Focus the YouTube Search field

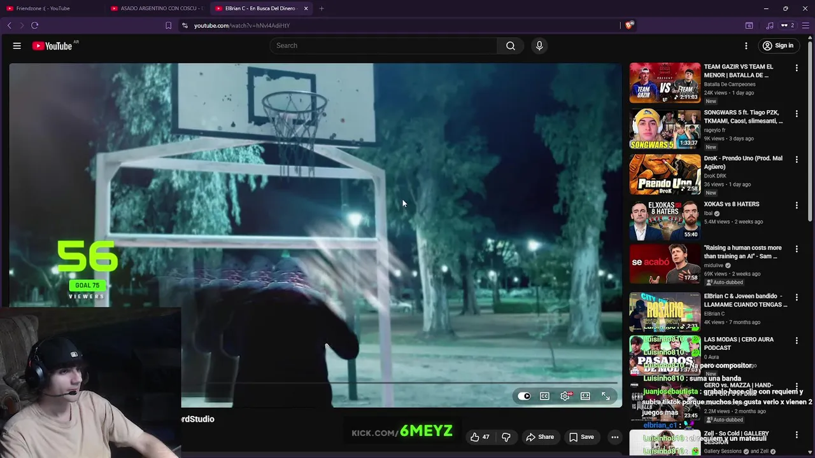click(x=384, y=46)
